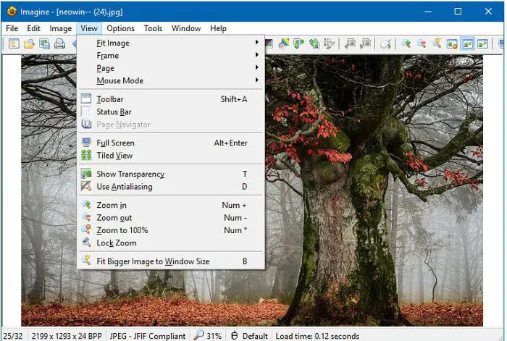Image resolution: width=507 pixels, height=341 pixels.
Task: Toggle Use Antialiasing option
Action: [x=171, y=187]
